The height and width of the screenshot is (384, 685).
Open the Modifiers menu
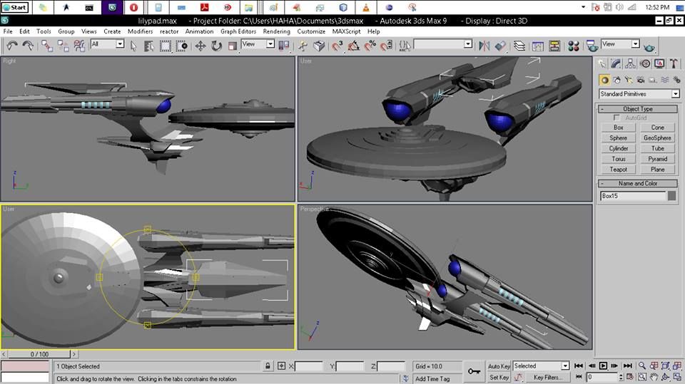(140, 31)
